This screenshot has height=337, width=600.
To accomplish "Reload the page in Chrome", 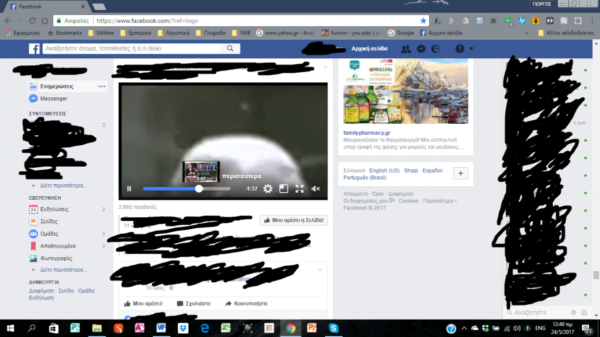I will pos(32,21).
